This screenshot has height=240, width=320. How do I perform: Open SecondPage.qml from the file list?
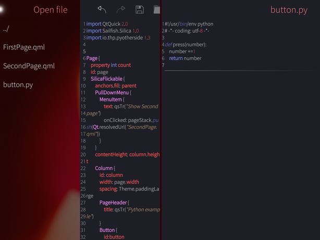point(29,66)
